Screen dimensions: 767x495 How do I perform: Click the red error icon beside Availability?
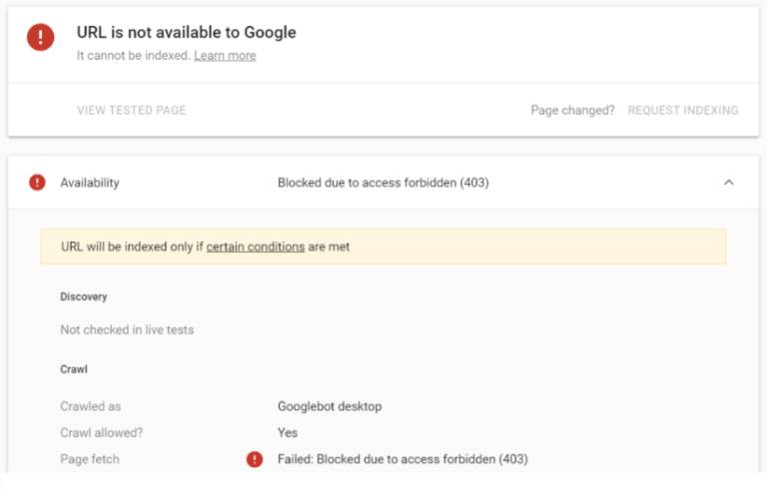pyautogui.click(x=37, y=183)
